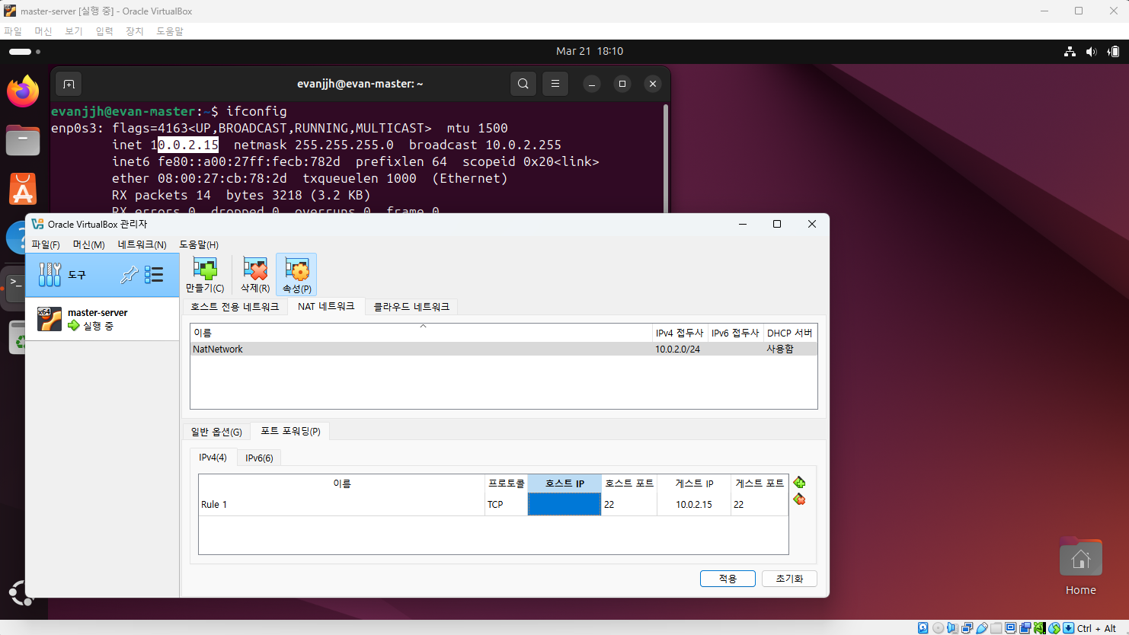Screen dimensions: 1129x635
Task: Open the terminal hamburger menu
Action: (x=555, y=84)
